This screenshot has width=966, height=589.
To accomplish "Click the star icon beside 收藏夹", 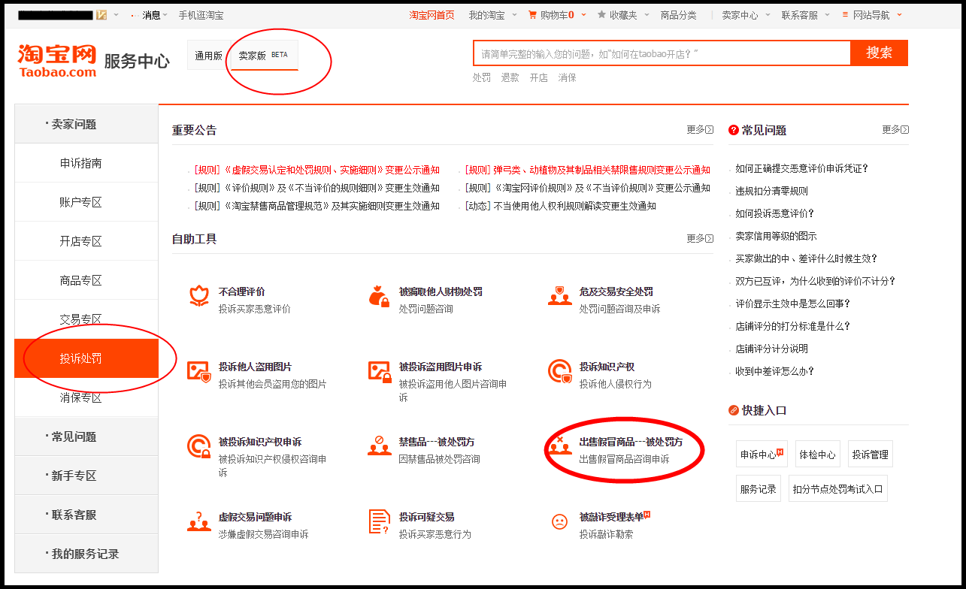I will (x=602, y=15).
